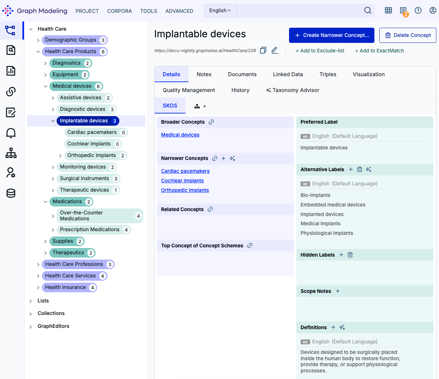Add a new Scope Note with plus
Image resolution: width=439 pixels, height=379 pixels.
click(337, 291)
